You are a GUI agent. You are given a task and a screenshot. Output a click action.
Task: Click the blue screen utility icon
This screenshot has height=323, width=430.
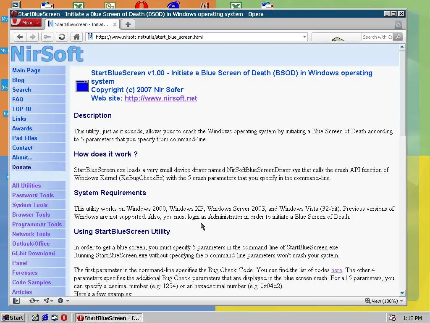click(x=82, y=86)
